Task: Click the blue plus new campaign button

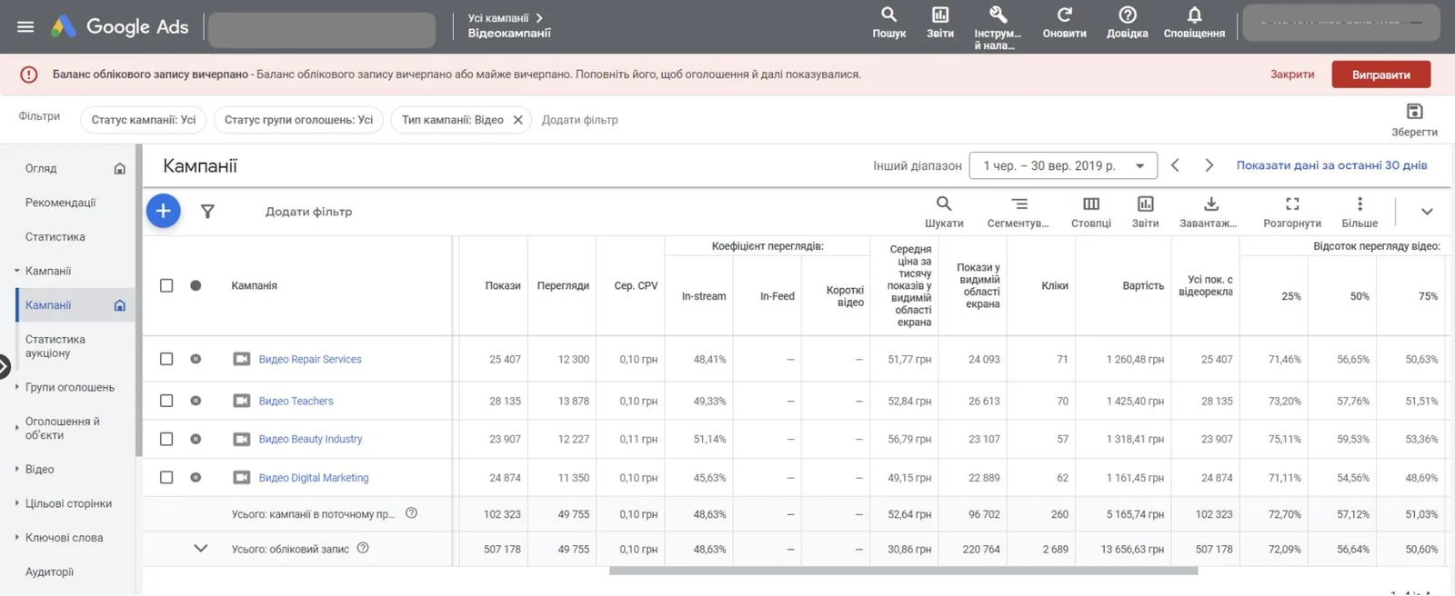Action: coord(164,211)
